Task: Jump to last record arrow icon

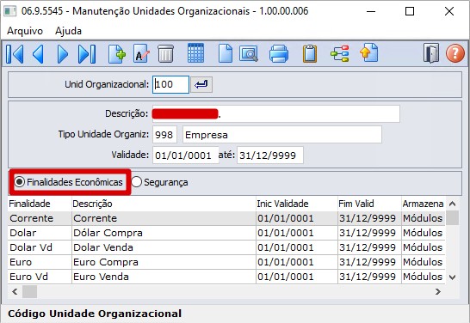Action: pos(87,54)
